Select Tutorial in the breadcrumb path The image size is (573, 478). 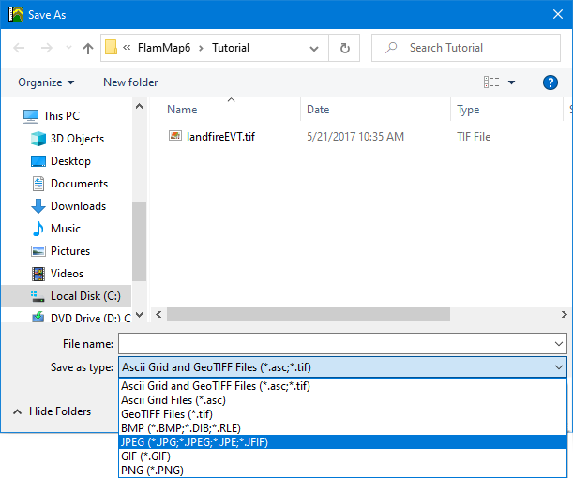coord(231,48)
